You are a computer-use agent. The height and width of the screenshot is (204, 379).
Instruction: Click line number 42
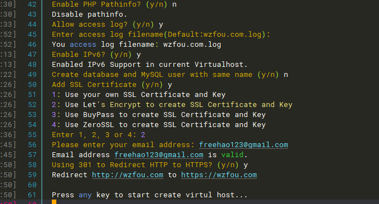point(32,4)
